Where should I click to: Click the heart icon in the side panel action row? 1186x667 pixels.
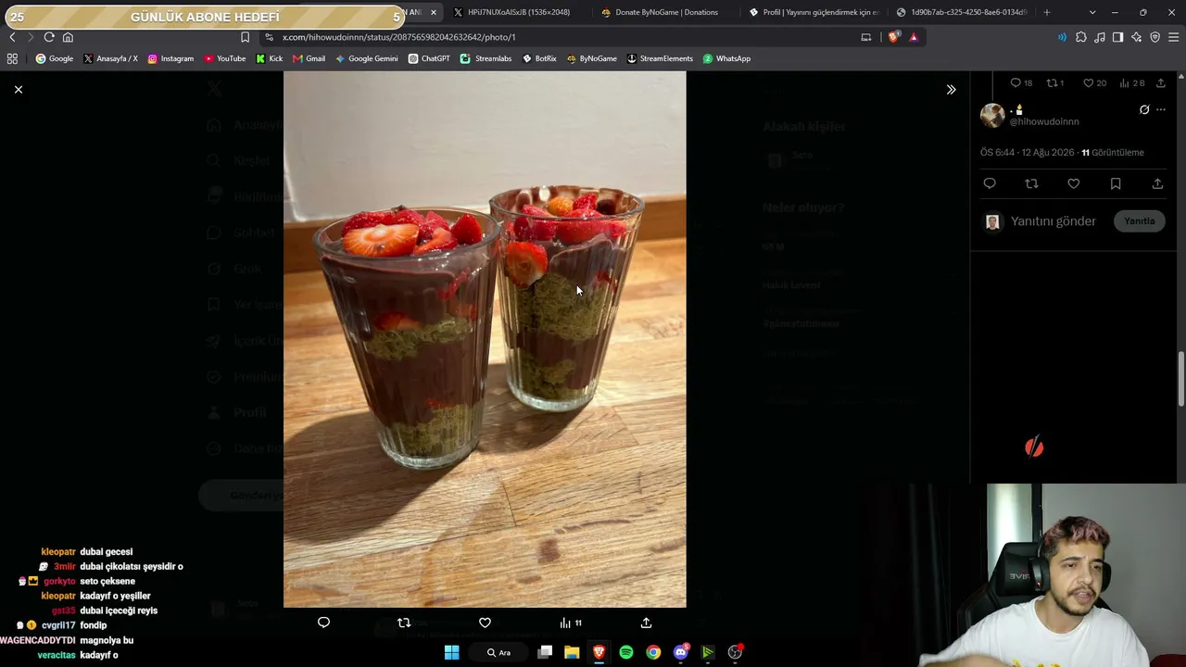1073,183
